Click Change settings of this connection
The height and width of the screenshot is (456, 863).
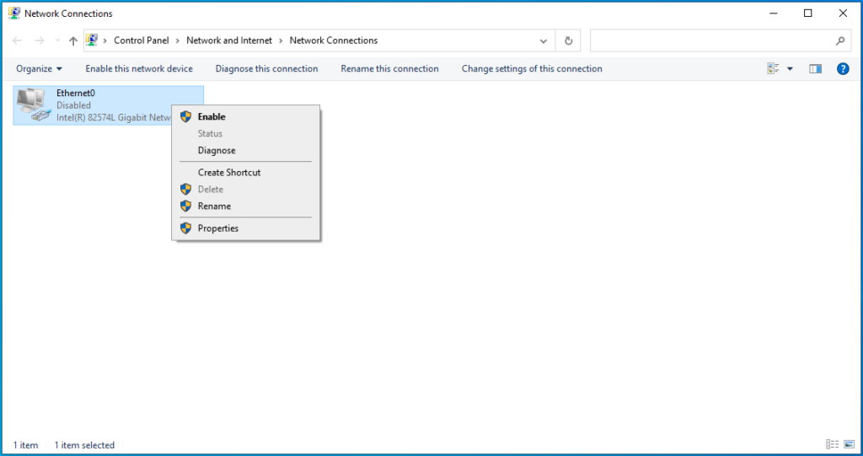pos(532,69)
